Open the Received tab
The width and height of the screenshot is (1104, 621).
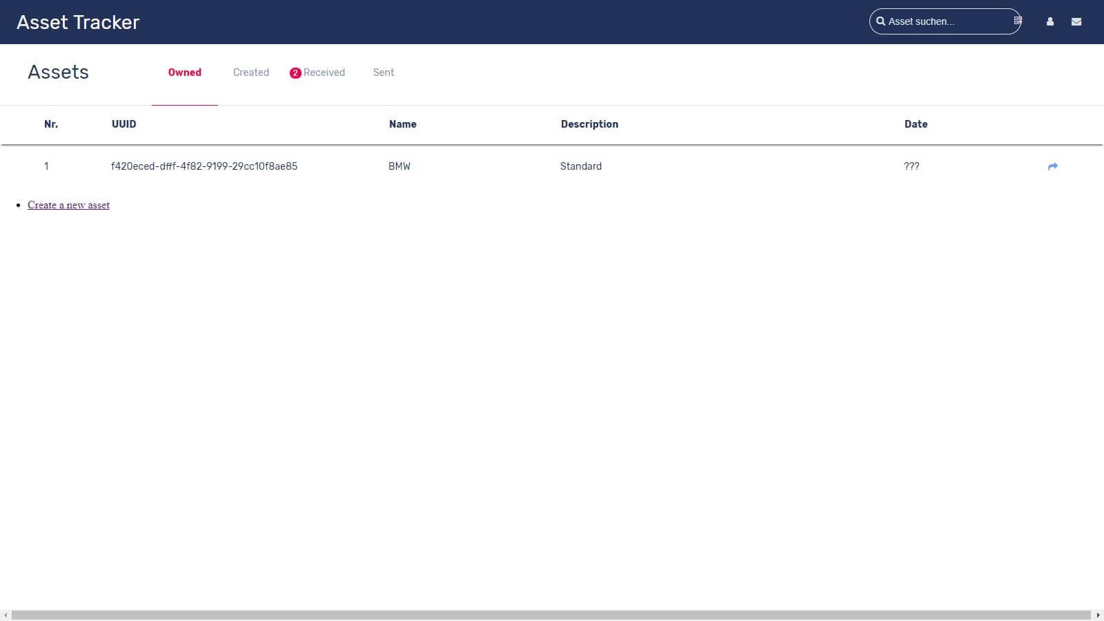tap(324, 72)
